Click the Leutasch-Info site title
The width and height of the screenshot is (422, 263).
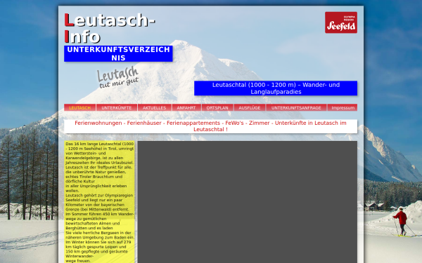[x=110, y=28]
